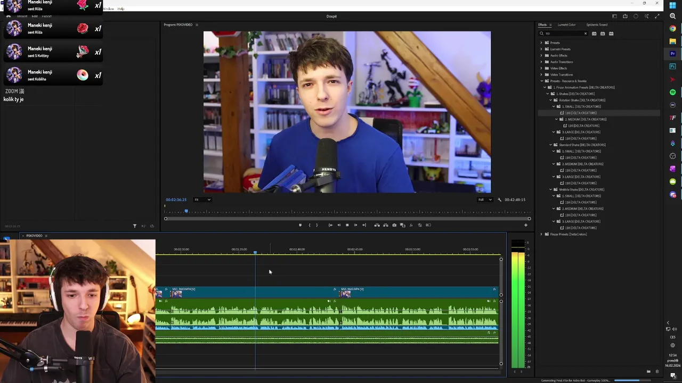Viewport: 682px width, 383px height.
Task: Export a frame with the camera icon
Action: 394,225
